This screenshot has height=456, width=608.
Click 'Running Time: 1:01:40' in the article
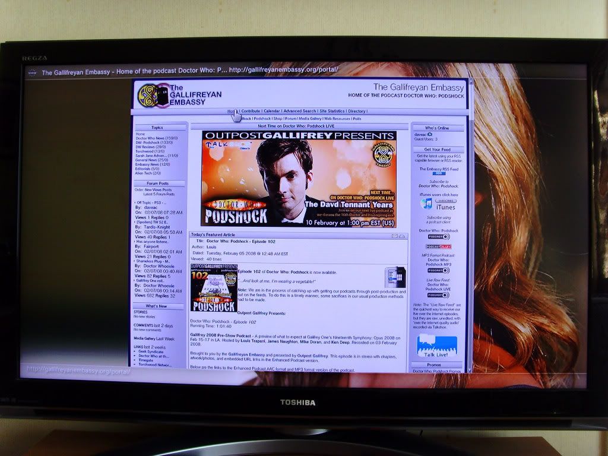[211, 326]
